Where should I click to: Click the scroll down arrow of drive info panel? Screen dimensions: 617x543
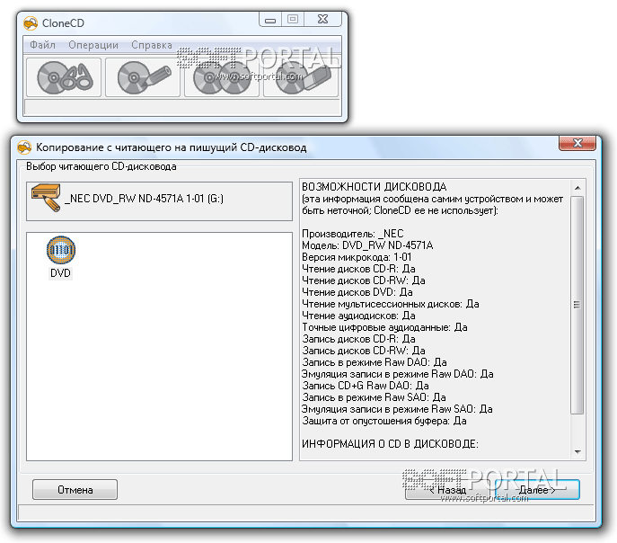click(x=577, y=451)
